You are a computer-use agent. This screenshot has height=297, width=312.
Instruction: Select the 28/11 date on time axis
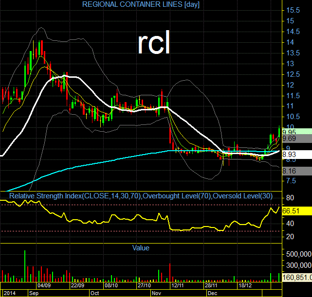pos(211,285)
